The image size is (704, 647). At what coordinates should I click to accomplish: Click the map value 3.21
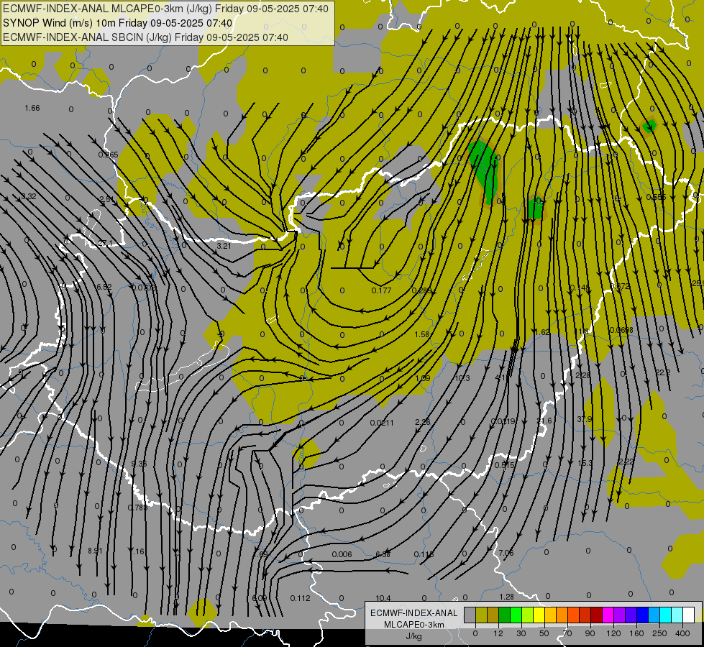click(x=224, y=246)
